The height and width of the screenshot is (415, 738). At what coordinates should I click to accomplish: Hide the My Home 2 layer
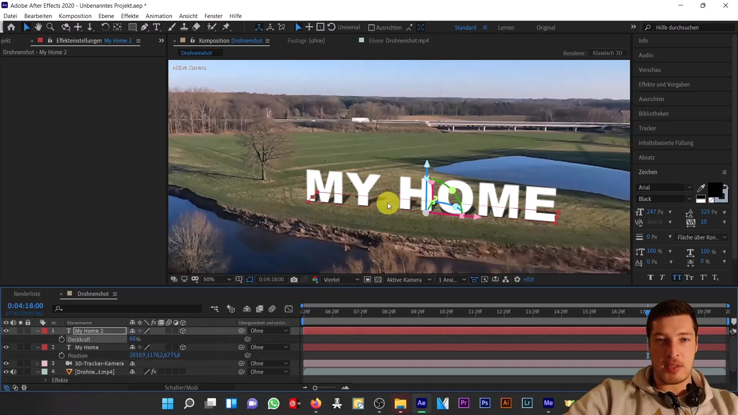tap(6, 331)
